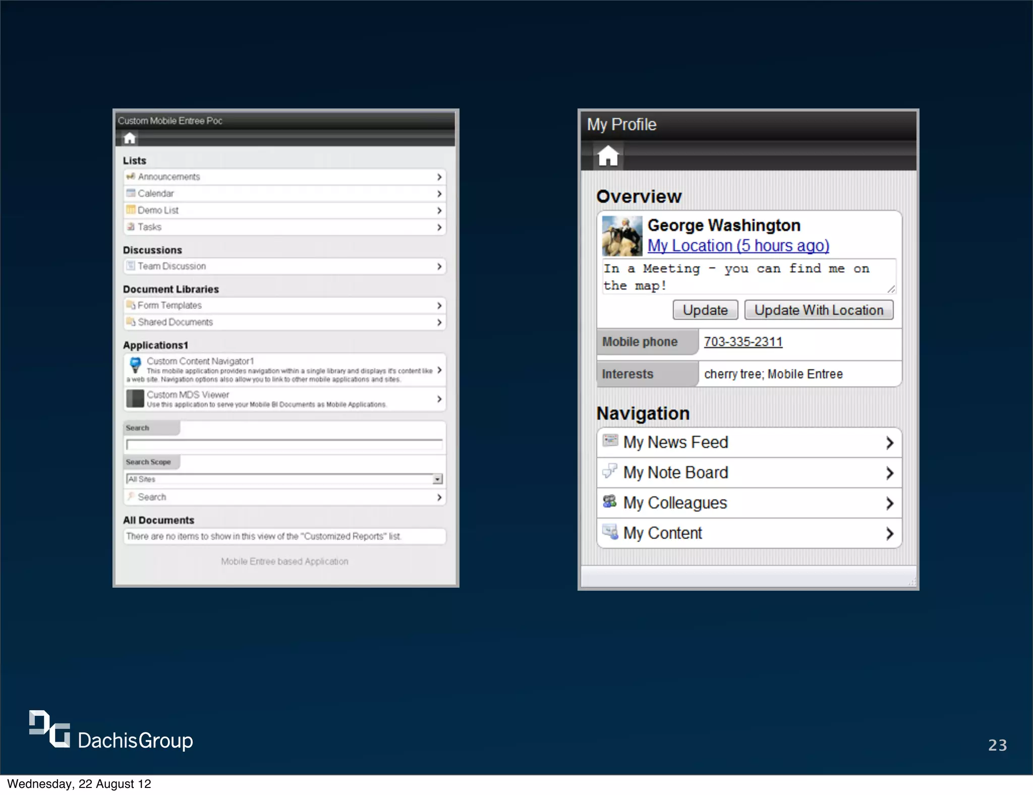Open the All Sites search scope dropdown
Viewport: 1033px width, 795px height.
click(437, 479)
